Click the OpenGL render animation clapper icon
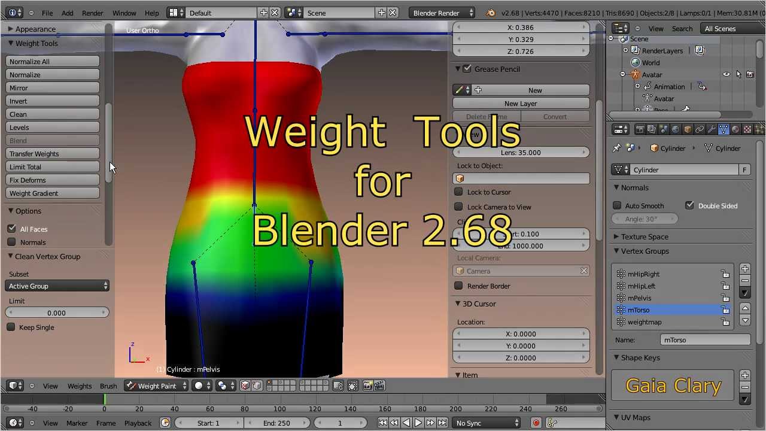This screenshot has height=431, width=766. point(380,386)
